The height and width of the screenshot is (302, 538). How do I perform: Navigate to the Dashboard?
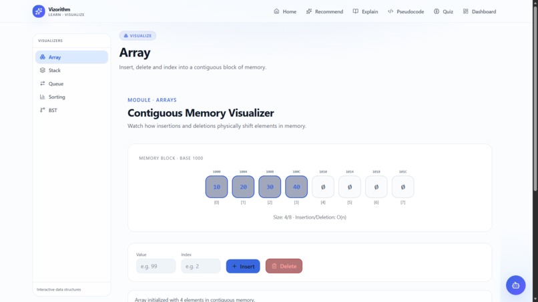click(x=479, y=11)
